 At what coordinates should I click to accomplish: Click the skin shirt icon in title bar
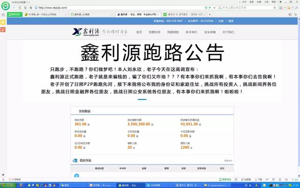pos(280,2)
